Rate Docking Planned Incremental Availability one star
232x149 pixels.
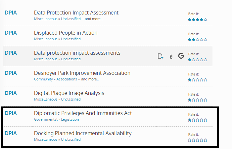tap(190, 140)
